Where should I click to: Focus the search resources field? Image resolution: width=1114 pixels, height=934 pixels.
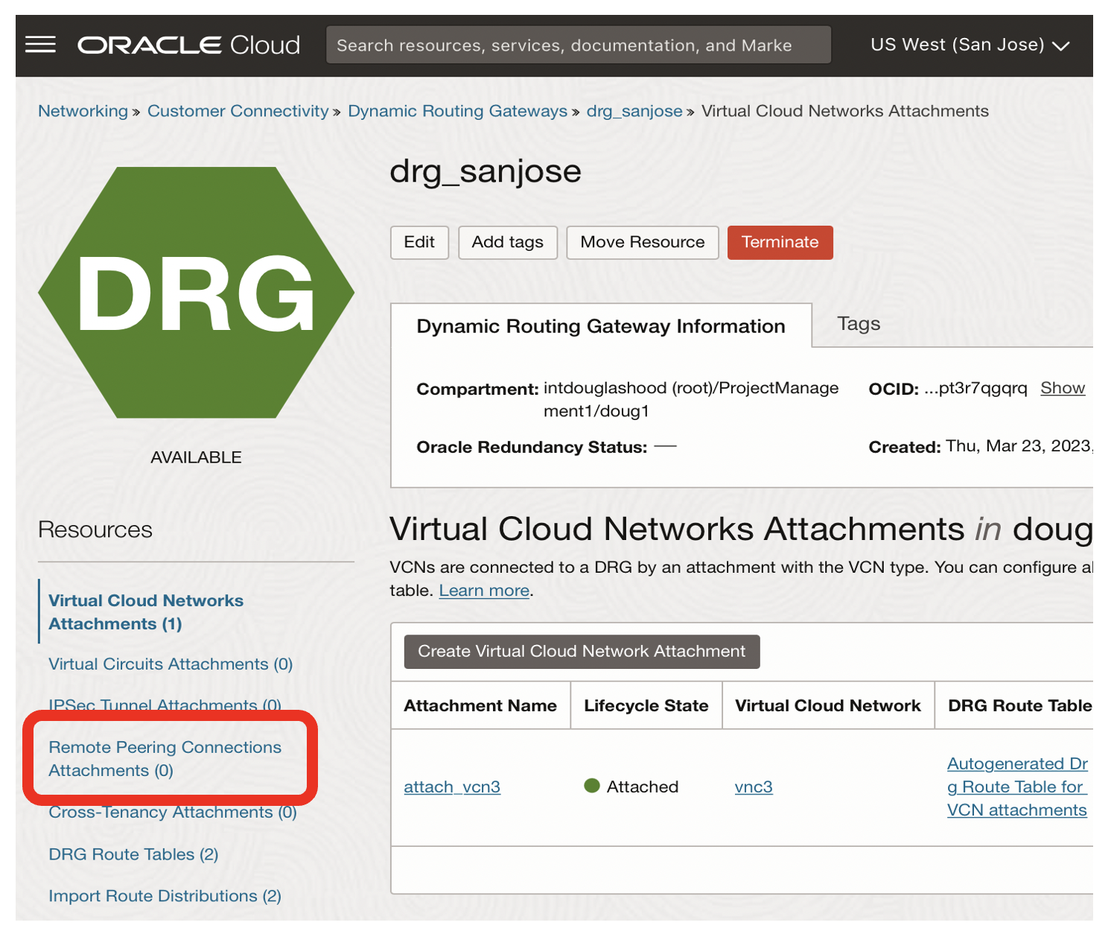pos(578,45)
